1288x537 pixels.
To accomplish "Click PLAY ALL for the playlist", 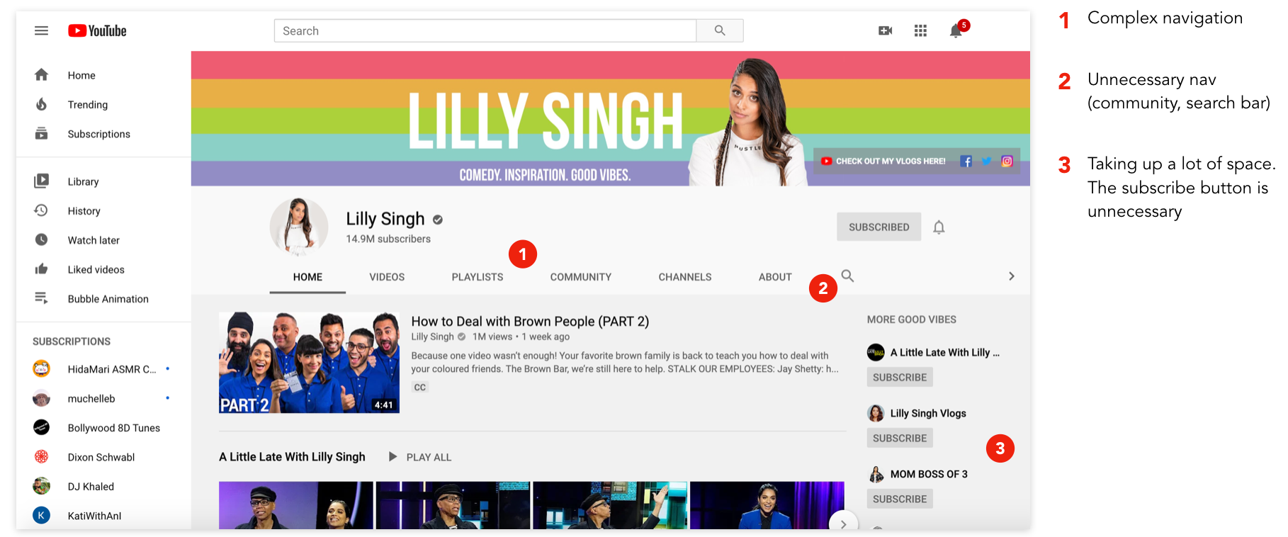I will [x=420, y=457].
